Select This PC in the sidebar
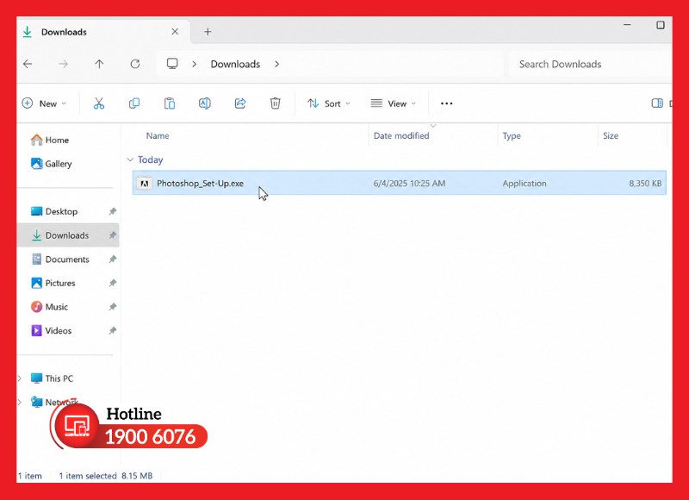Viewport: 689px width, 500px height. pos(52,378)
